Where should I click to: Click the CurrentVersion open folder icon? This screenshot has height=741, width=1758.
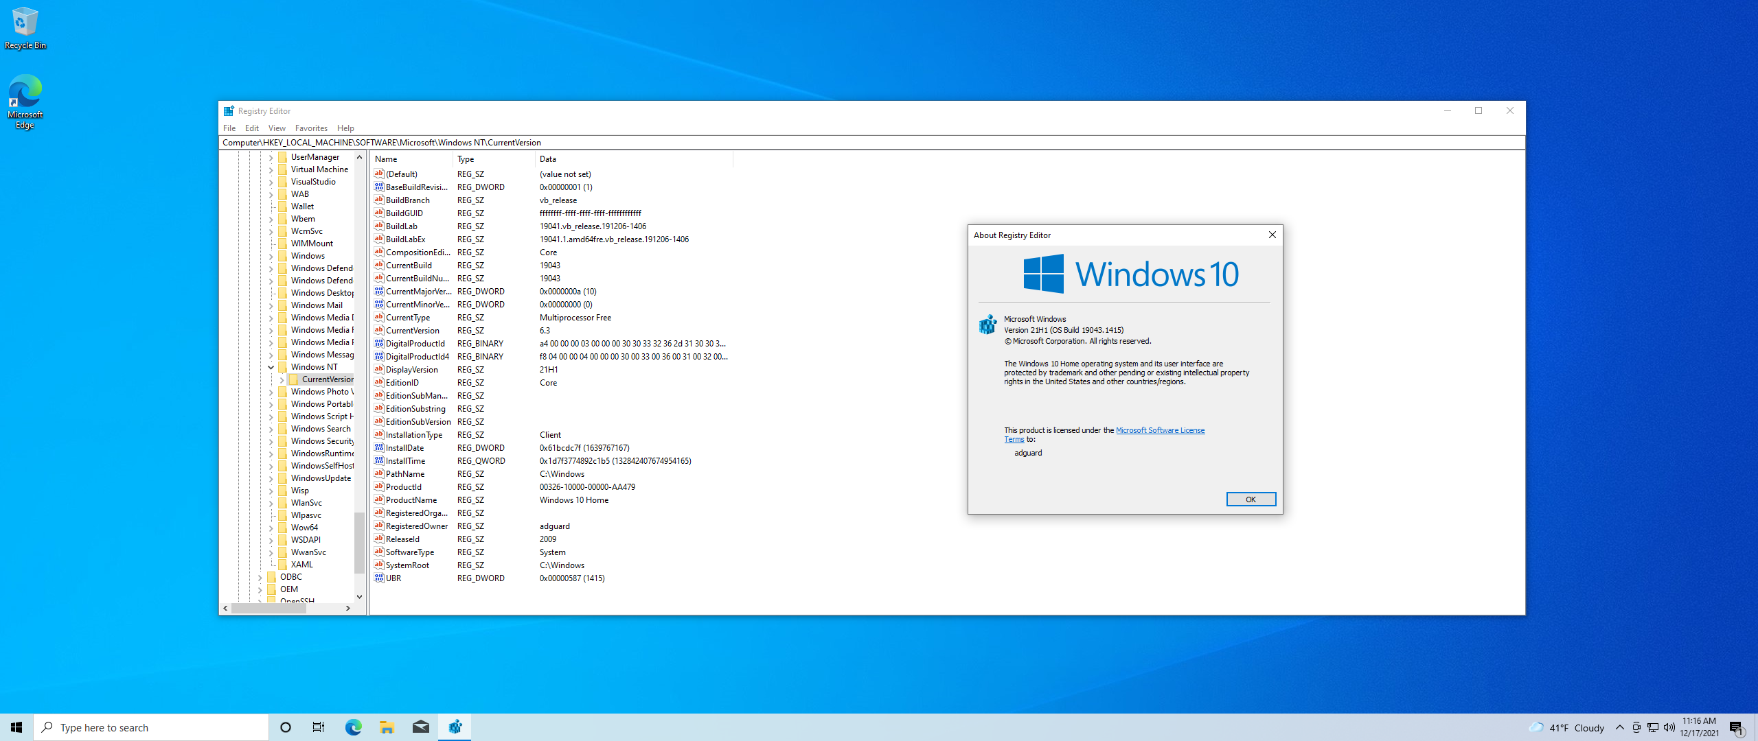tap(294, 379)
